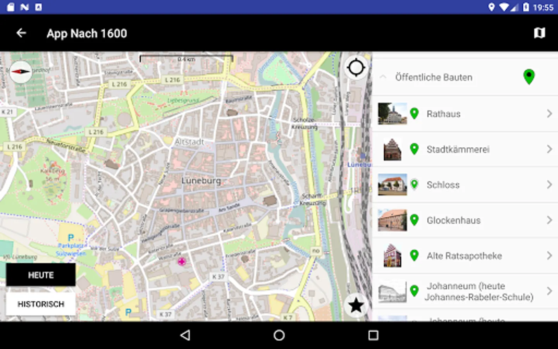Select the Rathaus list entry
The width and height of the screenshot is (558, 349).
tap(465, 114)
